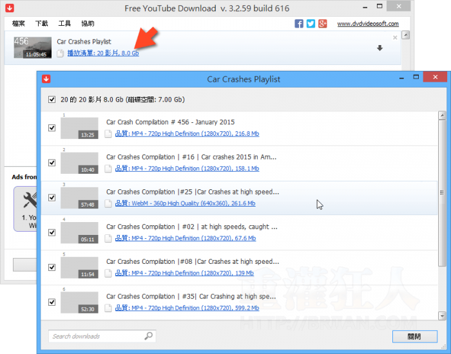Click file icon beside playlist link
Screen dimensions: 451x354
click(60, 53)
